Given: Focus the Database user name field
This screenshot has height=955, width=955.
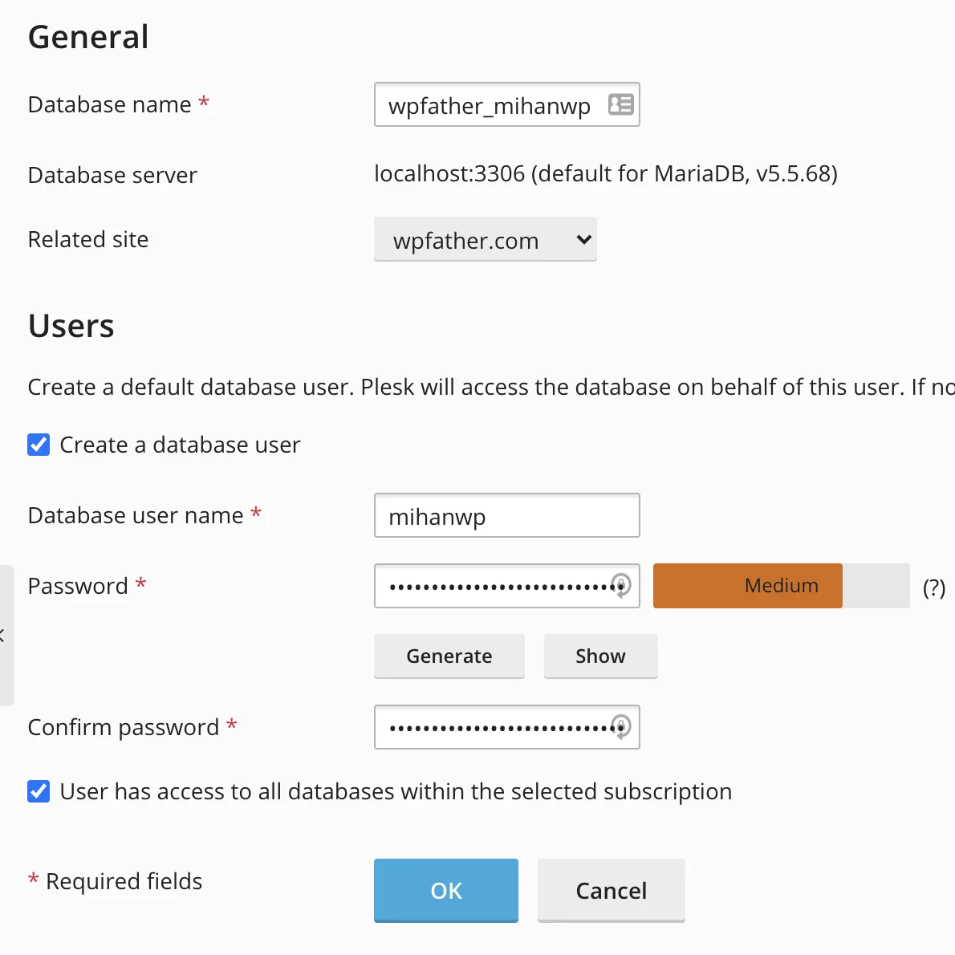Looking at the screenshot, I should coord(506,515).
